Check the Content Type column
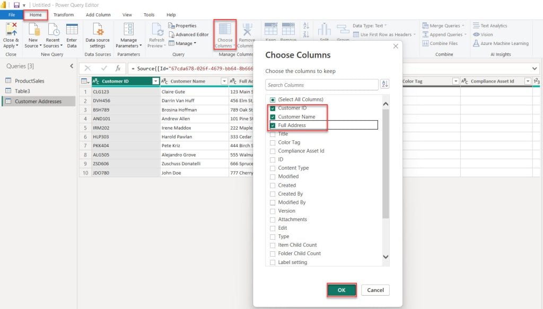 273,168
